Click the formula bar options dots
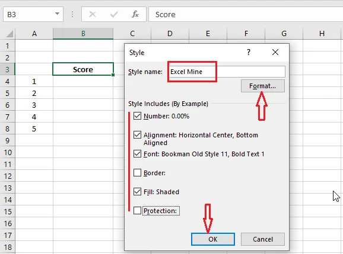This screenshot has height=254, width=343. point(72,14)
